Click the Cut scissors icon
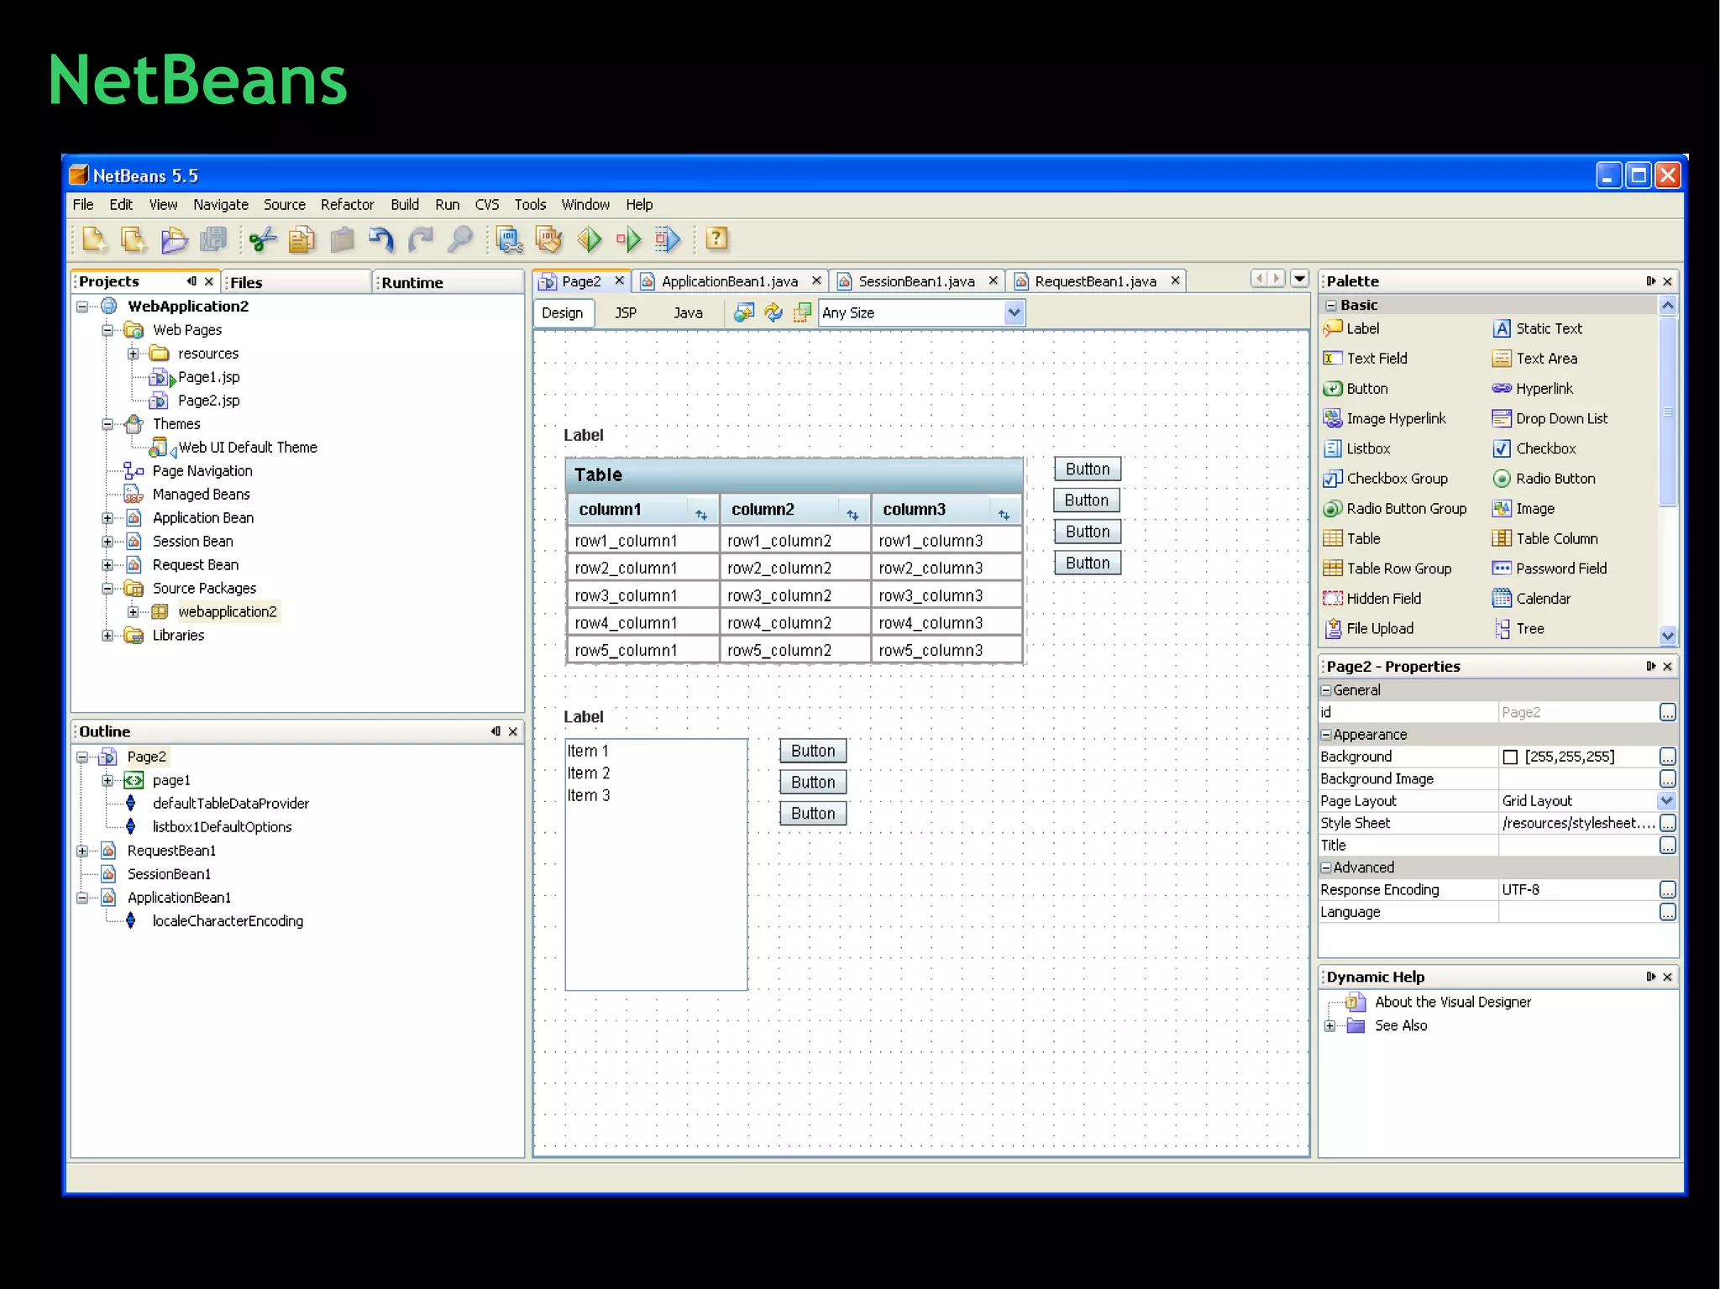Viewport: 1720px width, 1289px height. [x=262, y=240]
